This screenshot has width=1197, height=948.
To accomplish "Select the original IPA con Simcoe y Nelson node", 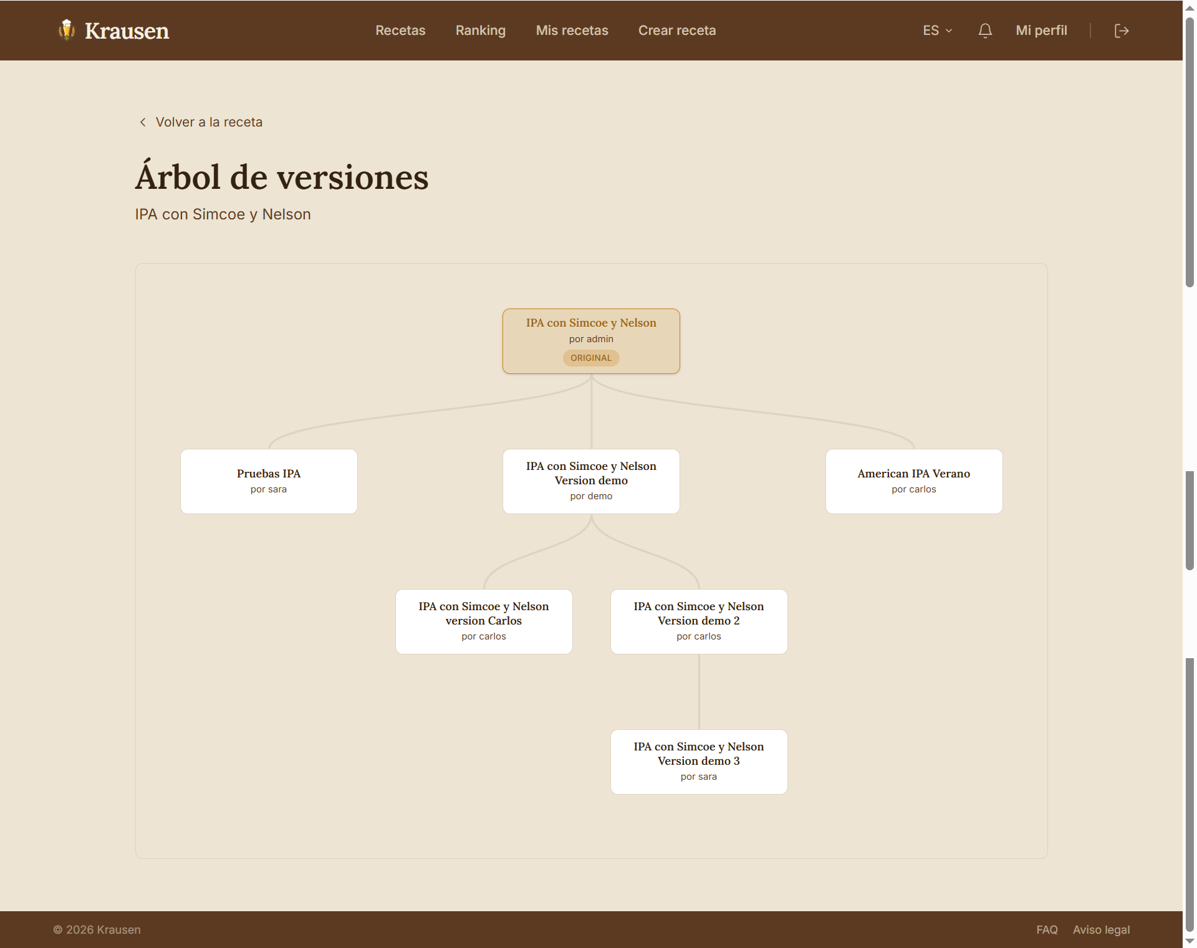I will coord(591,341).
